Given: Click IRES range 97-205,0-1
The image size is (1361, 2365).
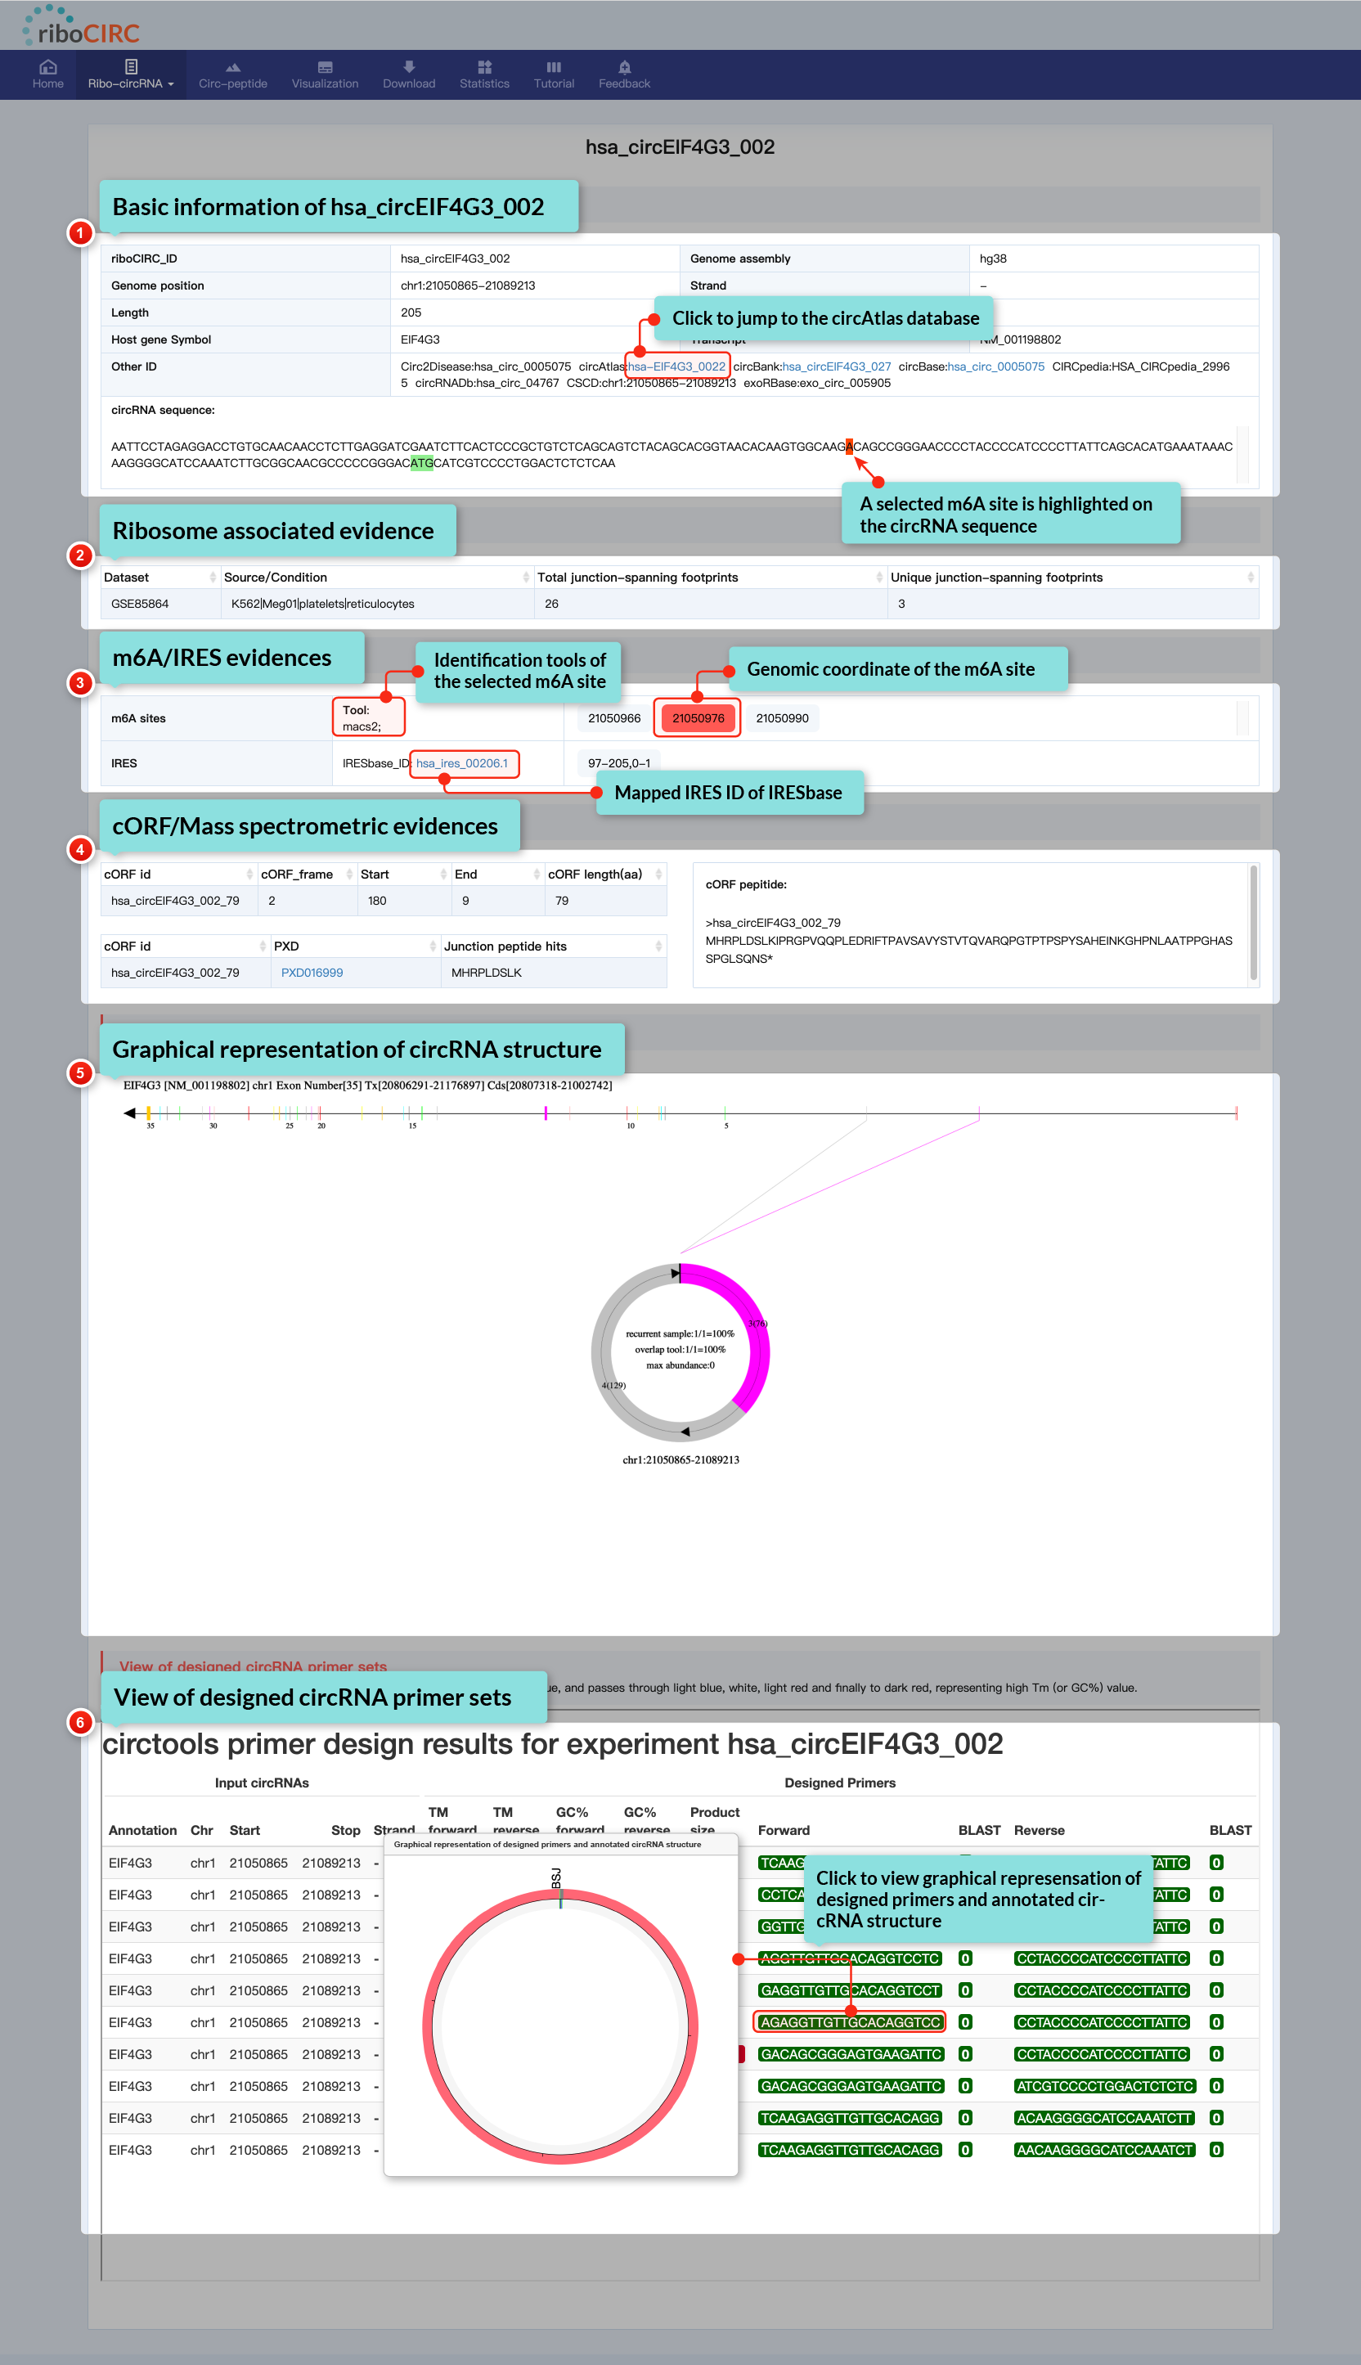Looking at the screenshot, I should 619,762.
